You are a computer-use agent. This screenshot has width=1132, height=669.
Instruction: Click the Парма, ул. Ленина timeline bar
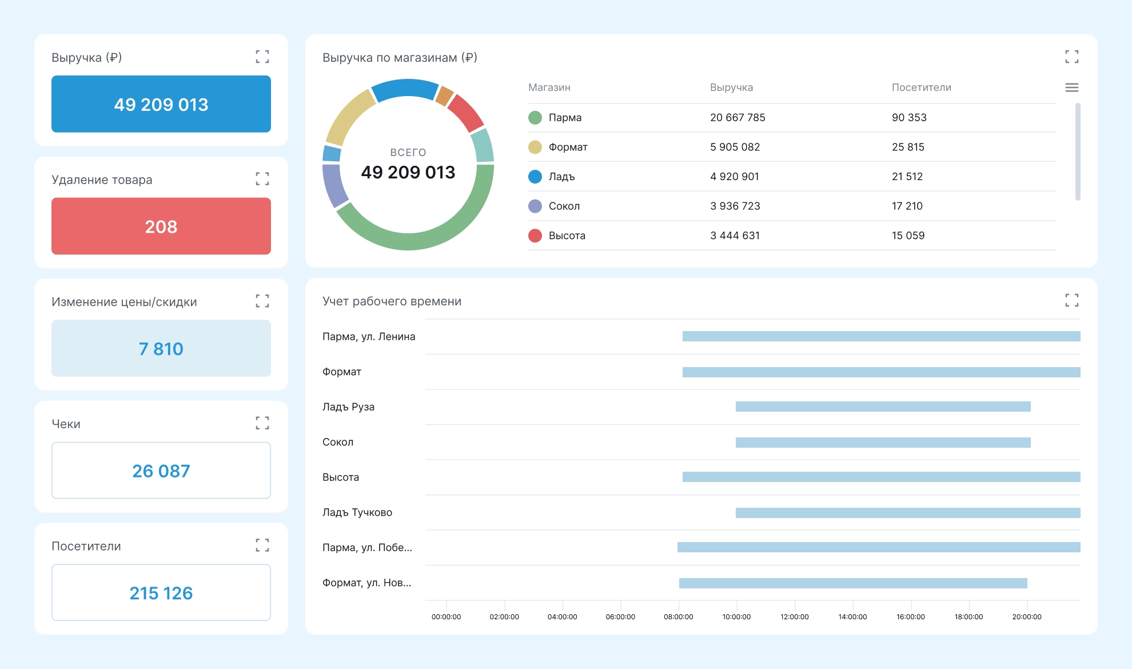click(x=882, y=336)
